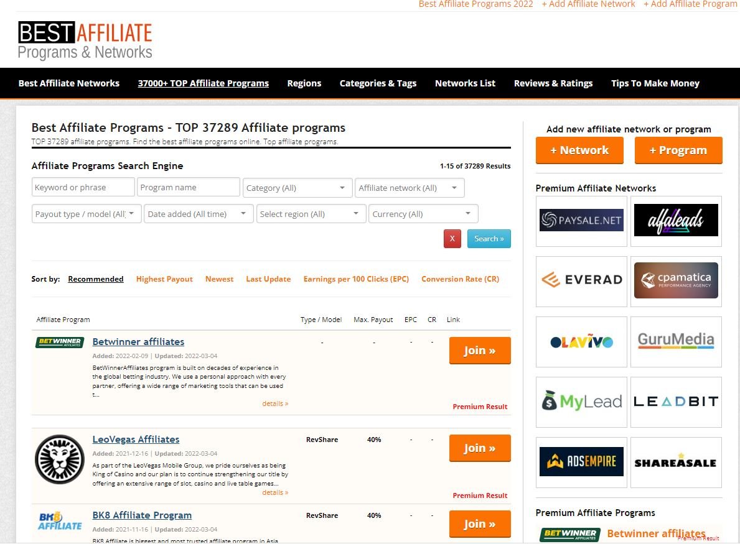740x544 pixels.
Task: Open the Alfaleads network logo
Action: [x=676, y=221]
